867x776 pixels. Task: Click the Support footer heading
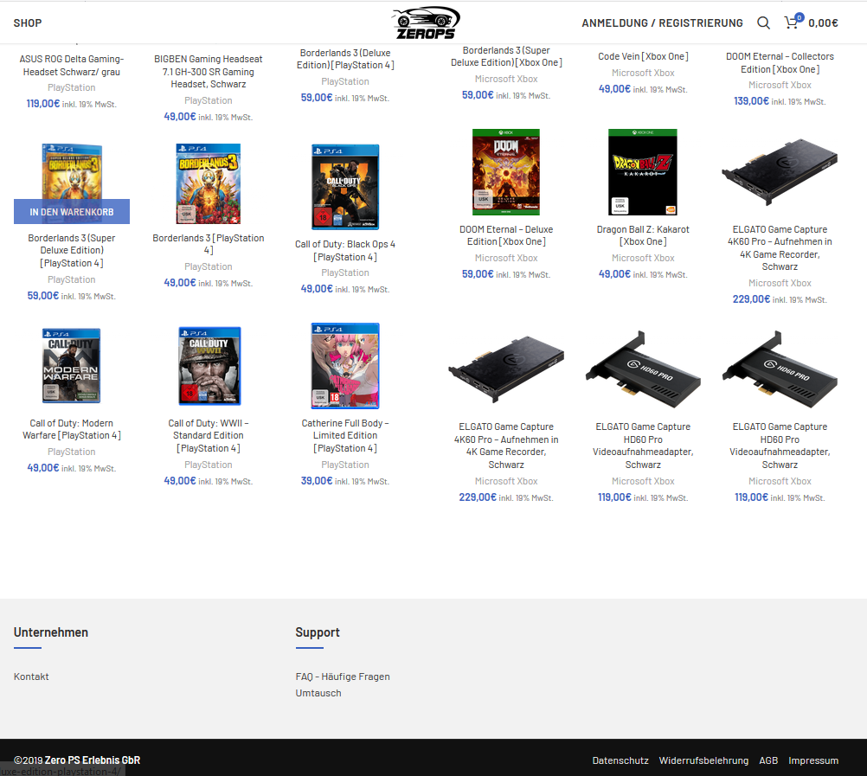click(x=318, y=632)
